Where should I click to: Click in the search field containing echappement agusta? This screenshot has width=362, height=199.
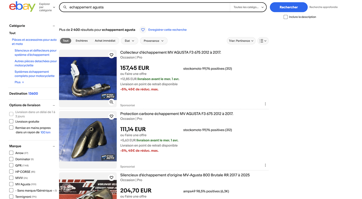pyautogui.click(x=149, y=7)
